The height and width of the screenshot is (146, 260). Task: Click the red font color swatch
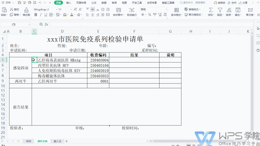[71, 15]
